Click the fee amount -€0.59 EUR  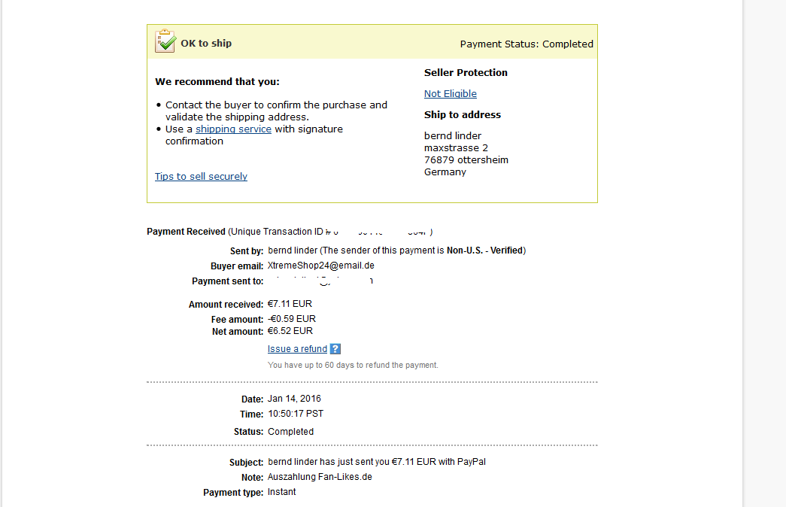tap(291, 319)
